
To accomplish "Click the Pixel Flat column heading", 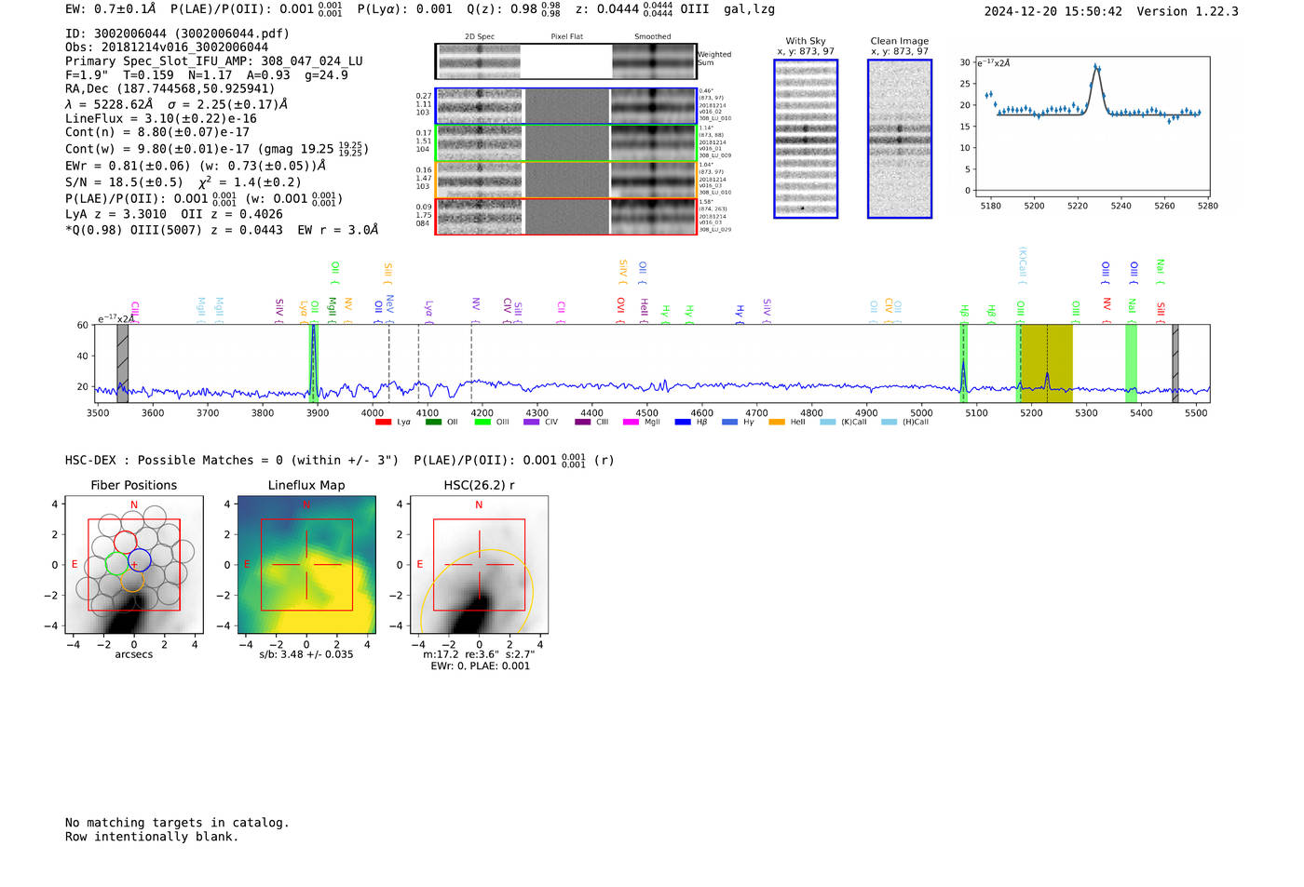I will click(566, 37).
